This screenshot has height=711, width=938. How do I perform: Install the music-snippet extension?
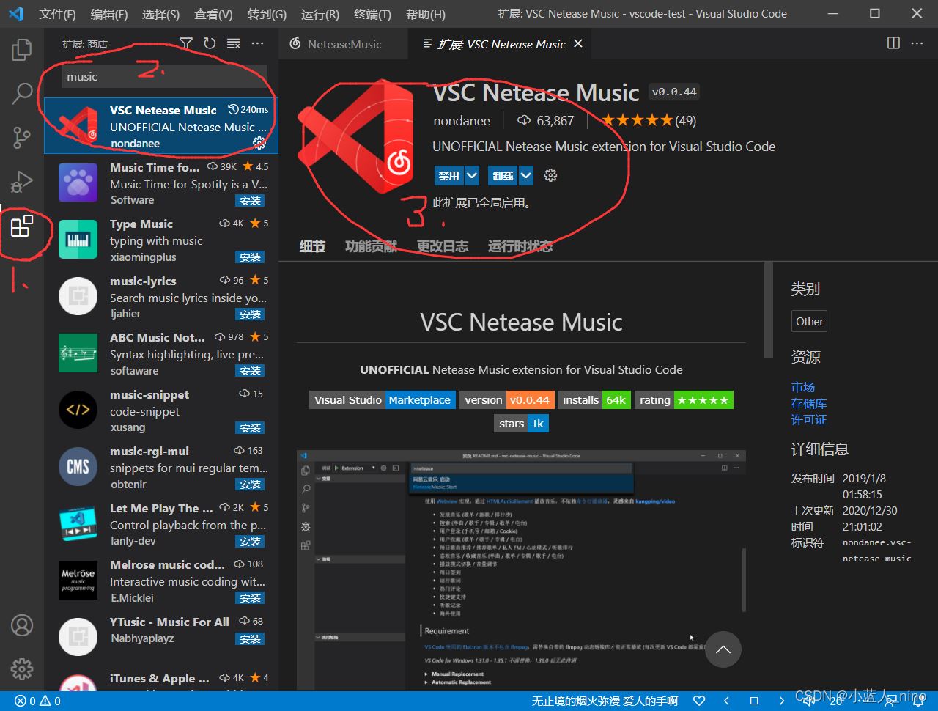(x=251, y=428)
